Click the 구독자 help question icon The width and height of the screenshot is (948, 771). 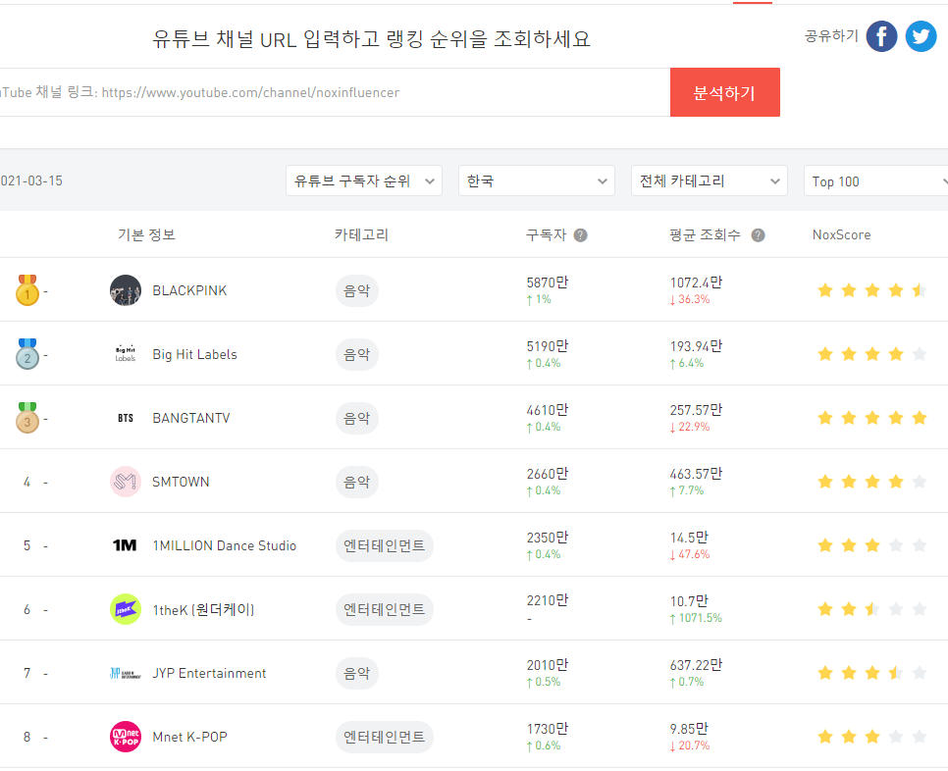[580, 235]
